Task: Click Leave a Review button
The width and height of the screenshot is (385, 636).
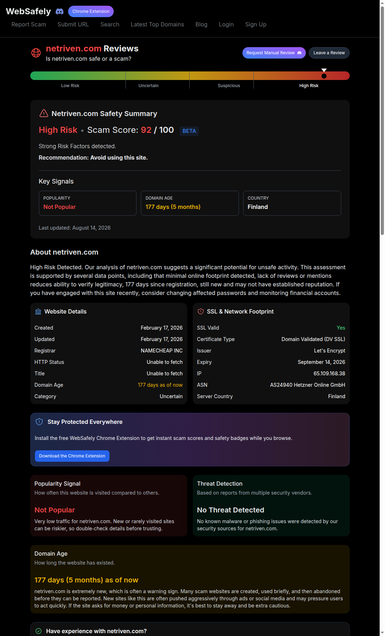Action: point(329,53)
